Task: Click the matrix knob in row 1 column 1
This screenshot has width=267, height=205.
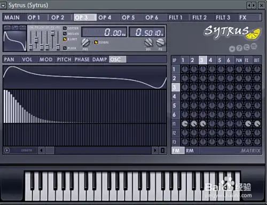Action: (185, 69)
